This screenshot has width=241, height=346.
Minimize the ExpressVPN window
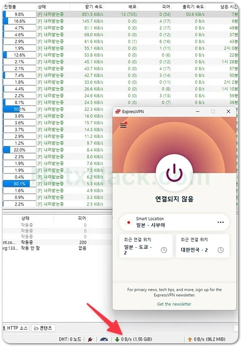coord(198,112)
